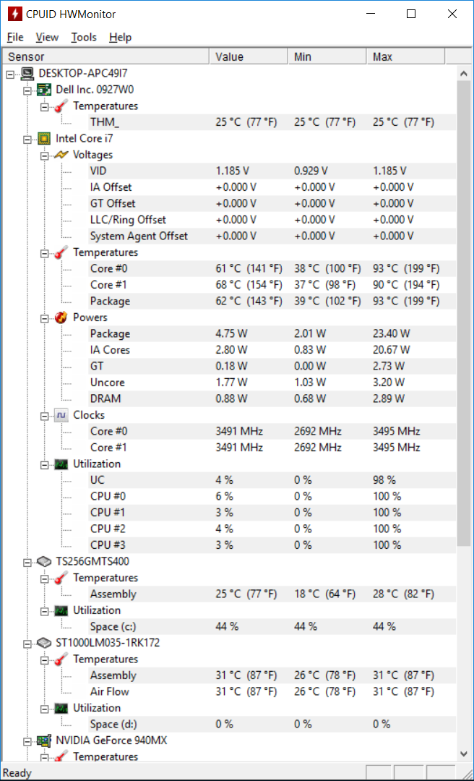
Task: Open the File menu
Action: tap(15, 38)
